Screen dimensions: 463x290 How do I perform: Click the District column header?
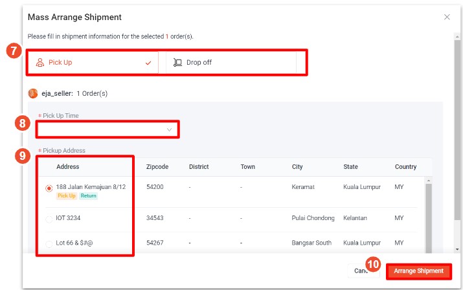pos(199,166)
